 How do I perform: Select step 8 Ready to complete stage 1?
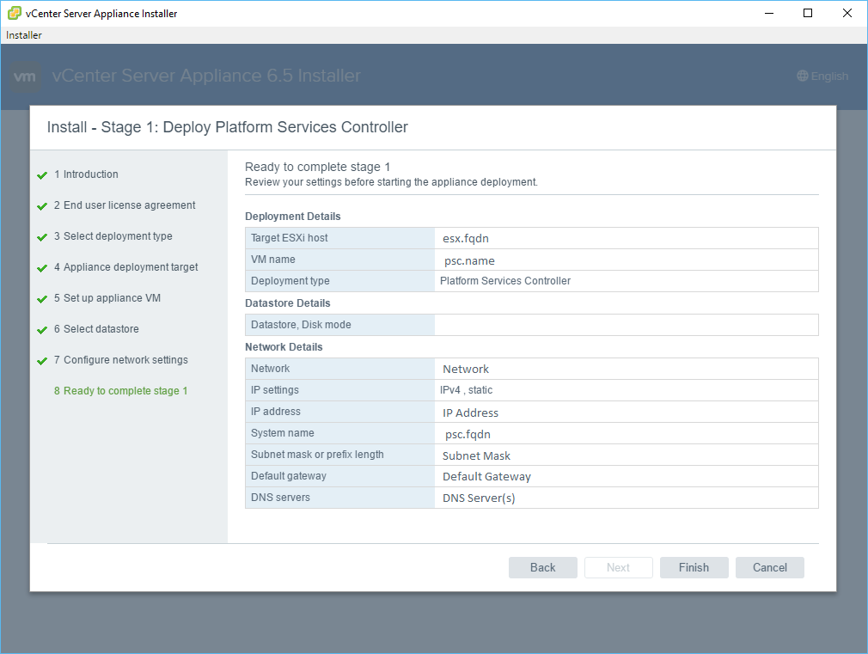tap(120, 391)
